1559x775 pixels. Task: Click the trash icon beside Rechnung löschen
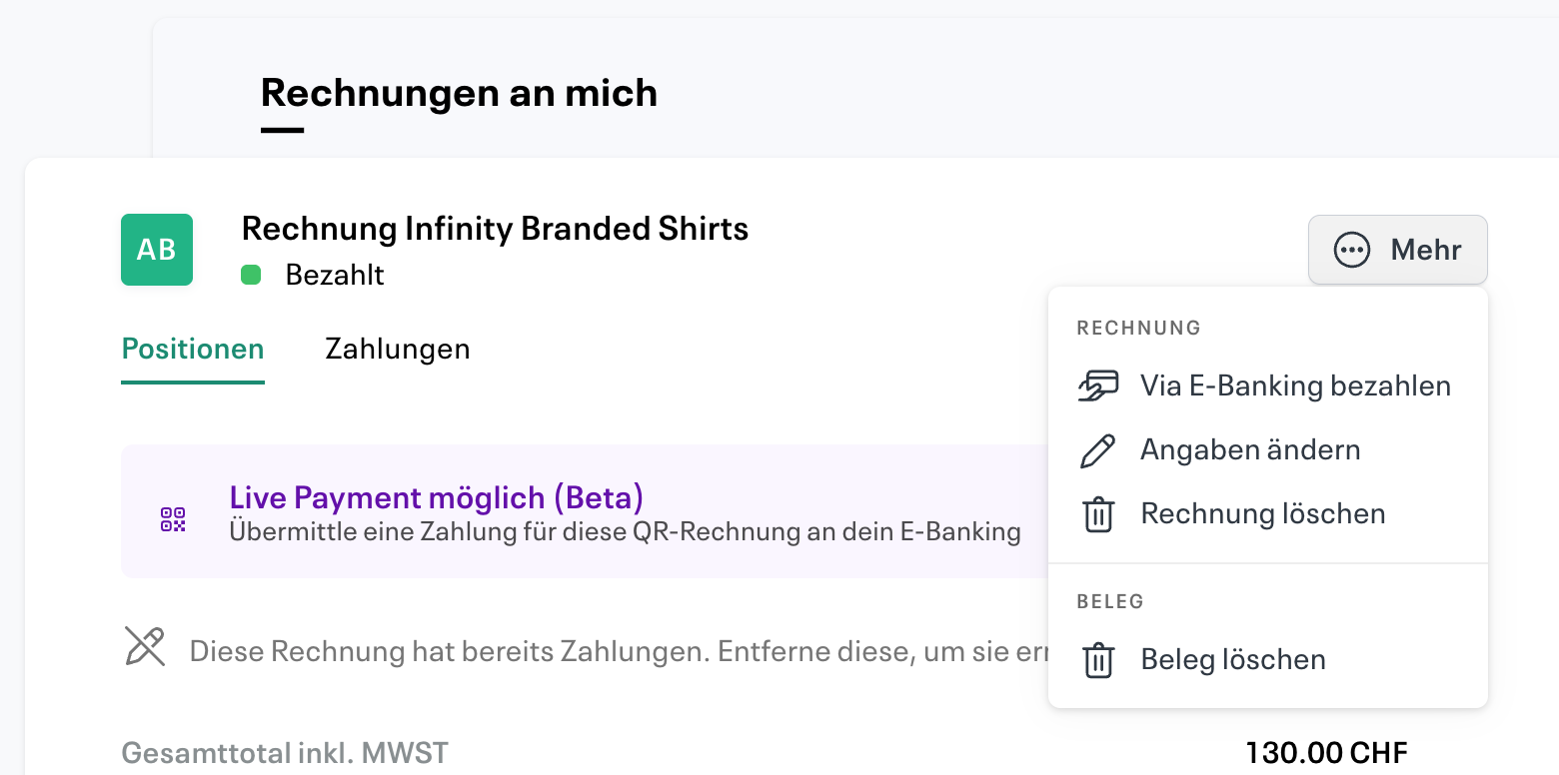coord(1098,513)
